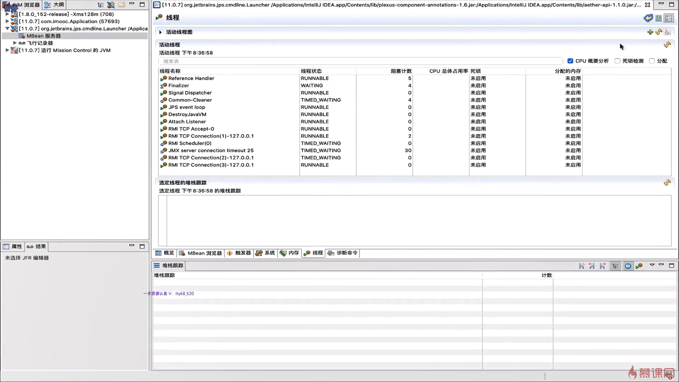Expand 飞行记录器 tree node
This screenshot has height=382, width=679.
click(15, 43)
